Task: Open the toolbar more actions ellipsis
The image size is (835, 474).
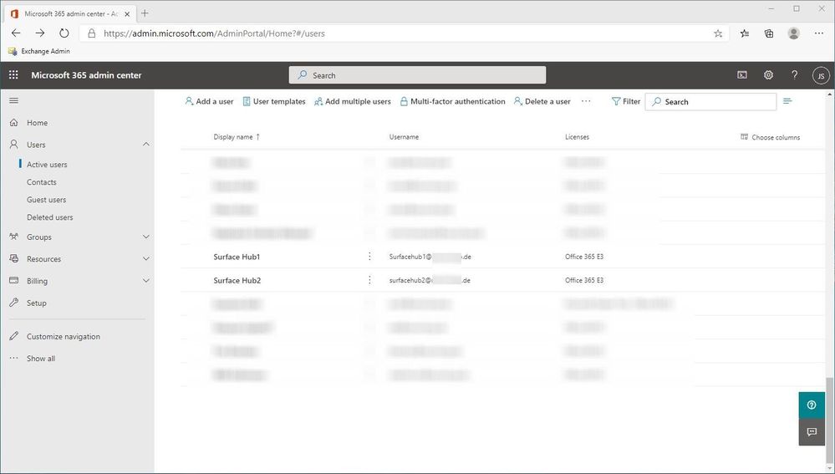Action: pyautogui.click(x=586, y=101)
